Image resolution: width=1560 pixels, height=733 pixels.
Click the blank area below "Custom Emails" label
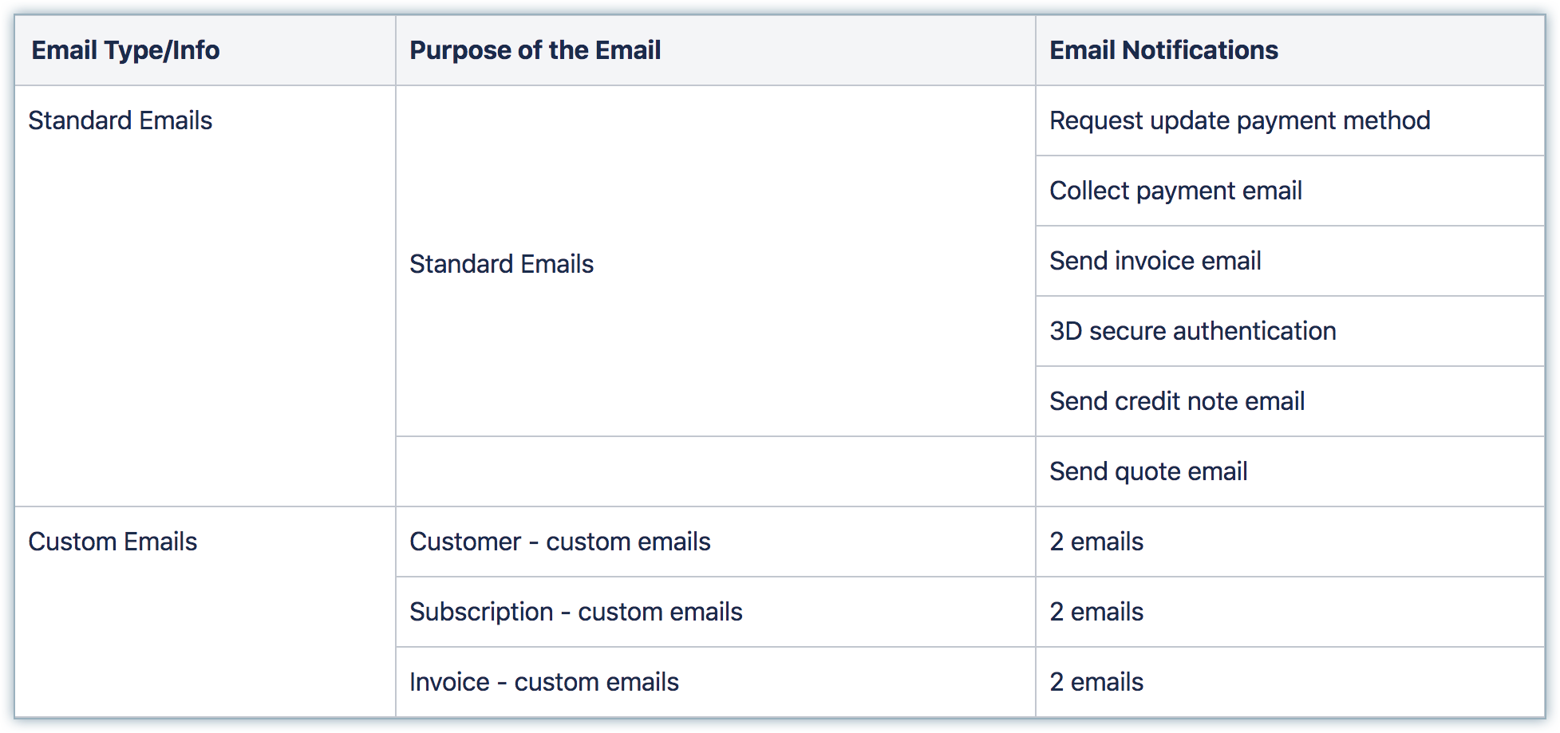click(x=204, y=638)
